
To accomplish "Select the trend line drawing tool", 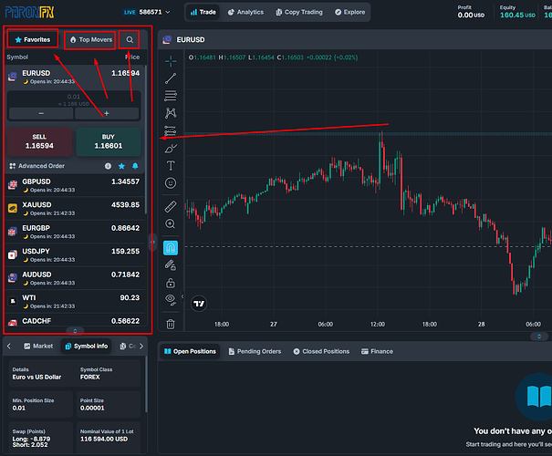I will (171, 78).
